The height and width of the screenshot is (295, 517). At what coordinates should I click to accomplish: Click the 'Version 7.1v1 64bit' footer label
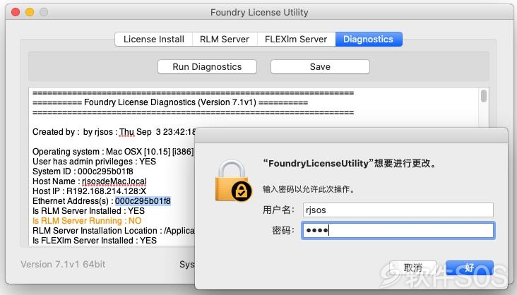point(63,265)
